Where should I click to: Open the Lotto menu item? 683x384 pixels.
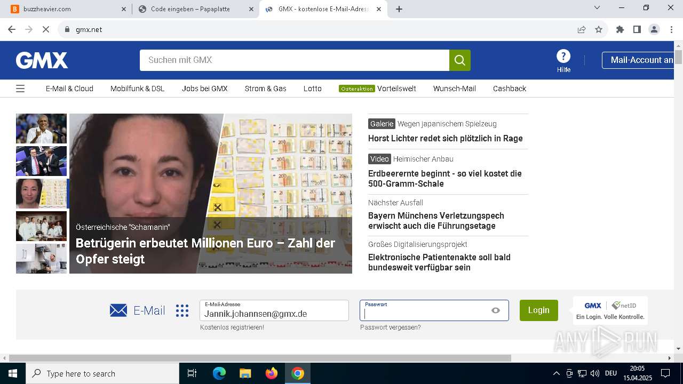pos(313,89)
